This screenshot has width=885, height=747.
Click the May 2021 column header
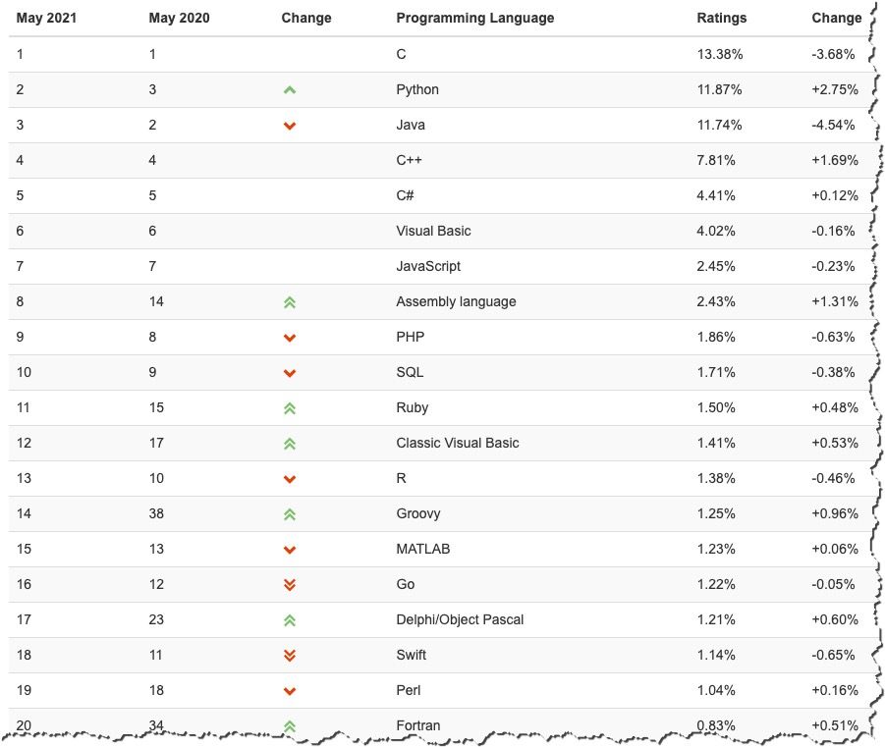tap(46, 18)
